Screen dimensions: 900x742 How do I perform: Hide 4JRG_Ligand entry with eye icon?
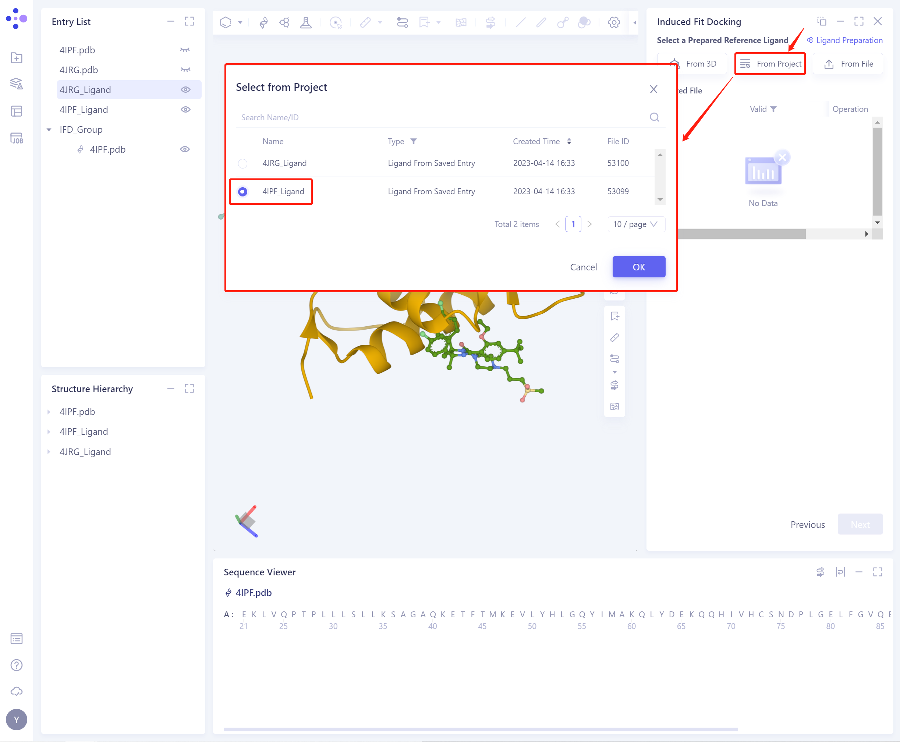(185, 90)
